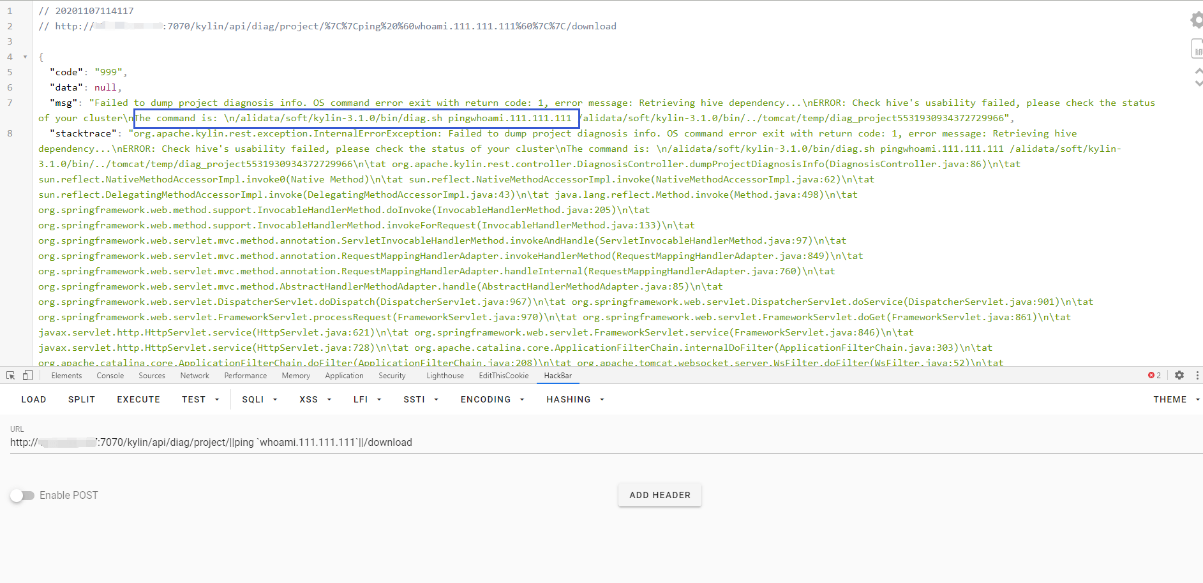Viewport: 1203px width, 583px height.
Task: Click the collapse-all up chevron
Action: pyautogui.click(x=1199, y=71)
